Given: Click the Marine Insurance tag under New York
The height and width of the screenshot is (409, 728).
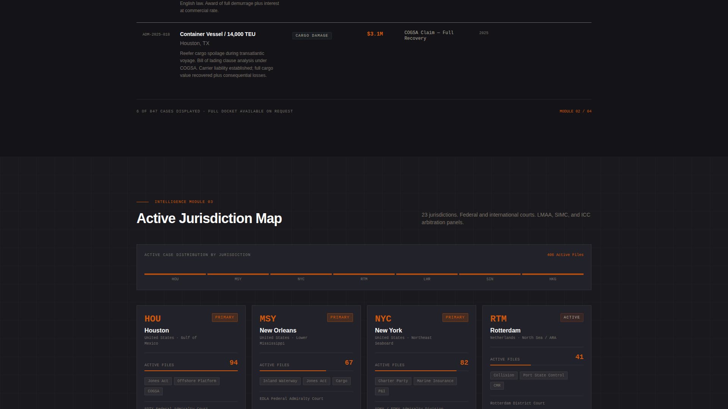Looking at the screenshot, I should pos(435,381).
